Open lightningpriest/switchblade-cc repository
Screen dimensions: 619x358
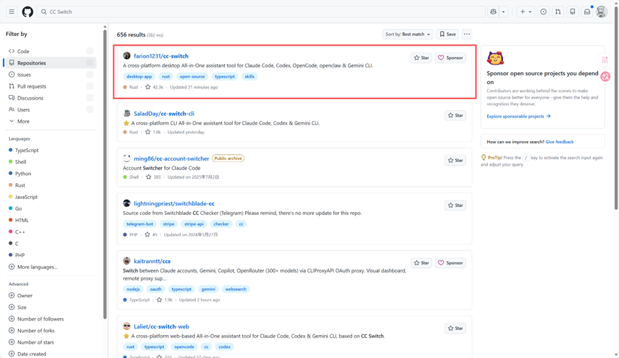(174, 203)
